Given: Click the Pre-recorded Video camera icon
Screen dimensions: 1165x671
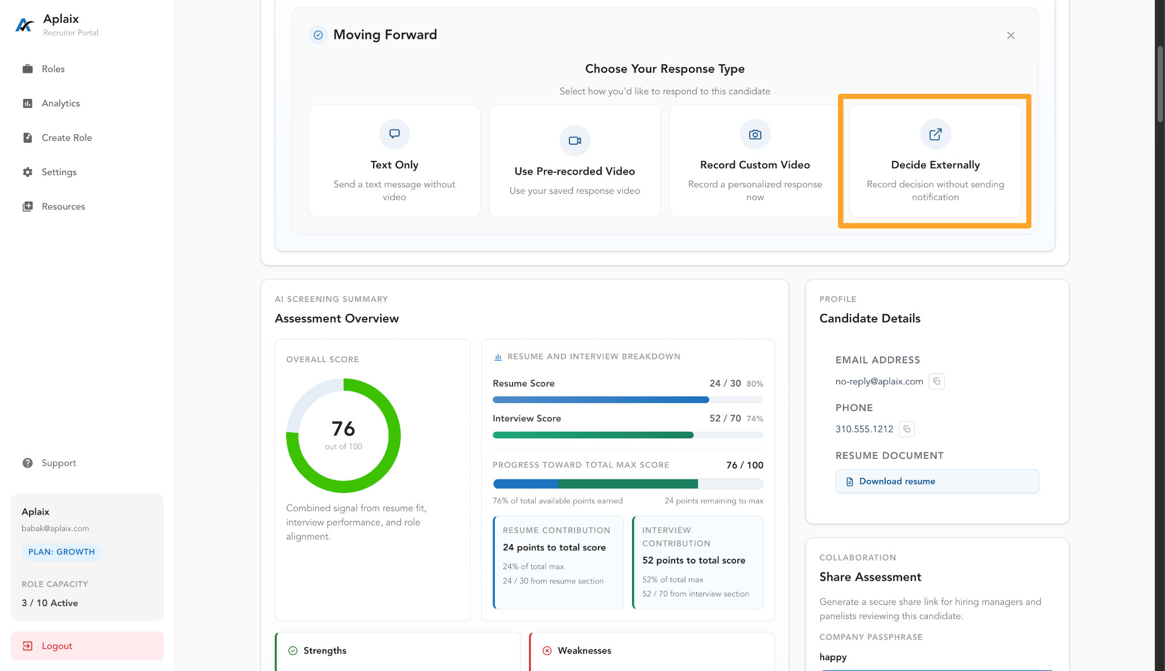Looking at the screenshot, I should point(575,140).
